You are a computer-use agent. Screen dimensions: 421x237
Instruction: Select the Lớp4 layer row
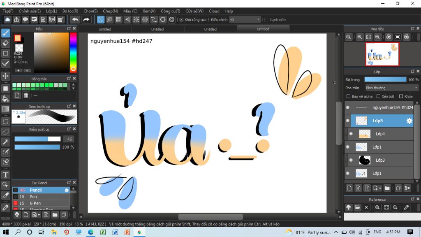pos(379,134)
